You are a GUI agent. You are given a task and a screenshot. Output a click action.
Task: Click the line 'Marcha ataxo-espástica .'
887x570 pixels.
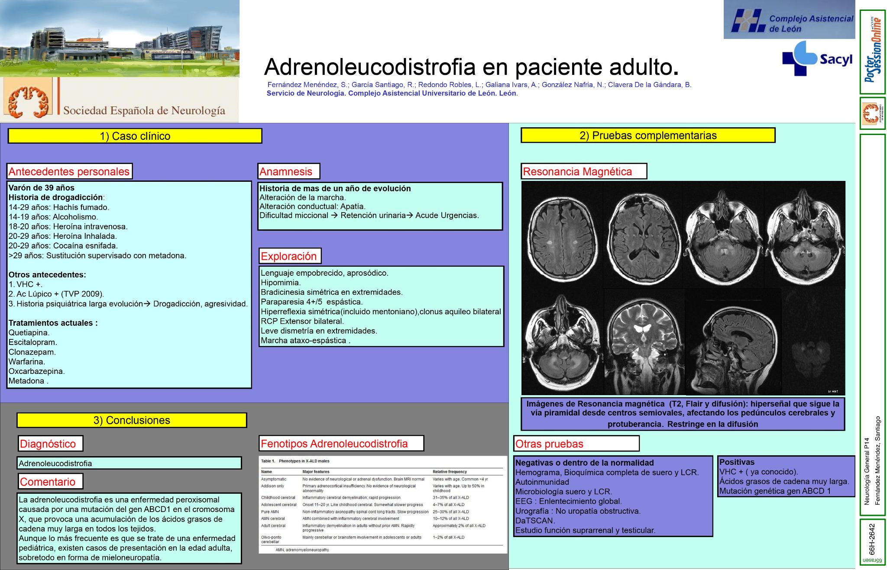[305, 341]
